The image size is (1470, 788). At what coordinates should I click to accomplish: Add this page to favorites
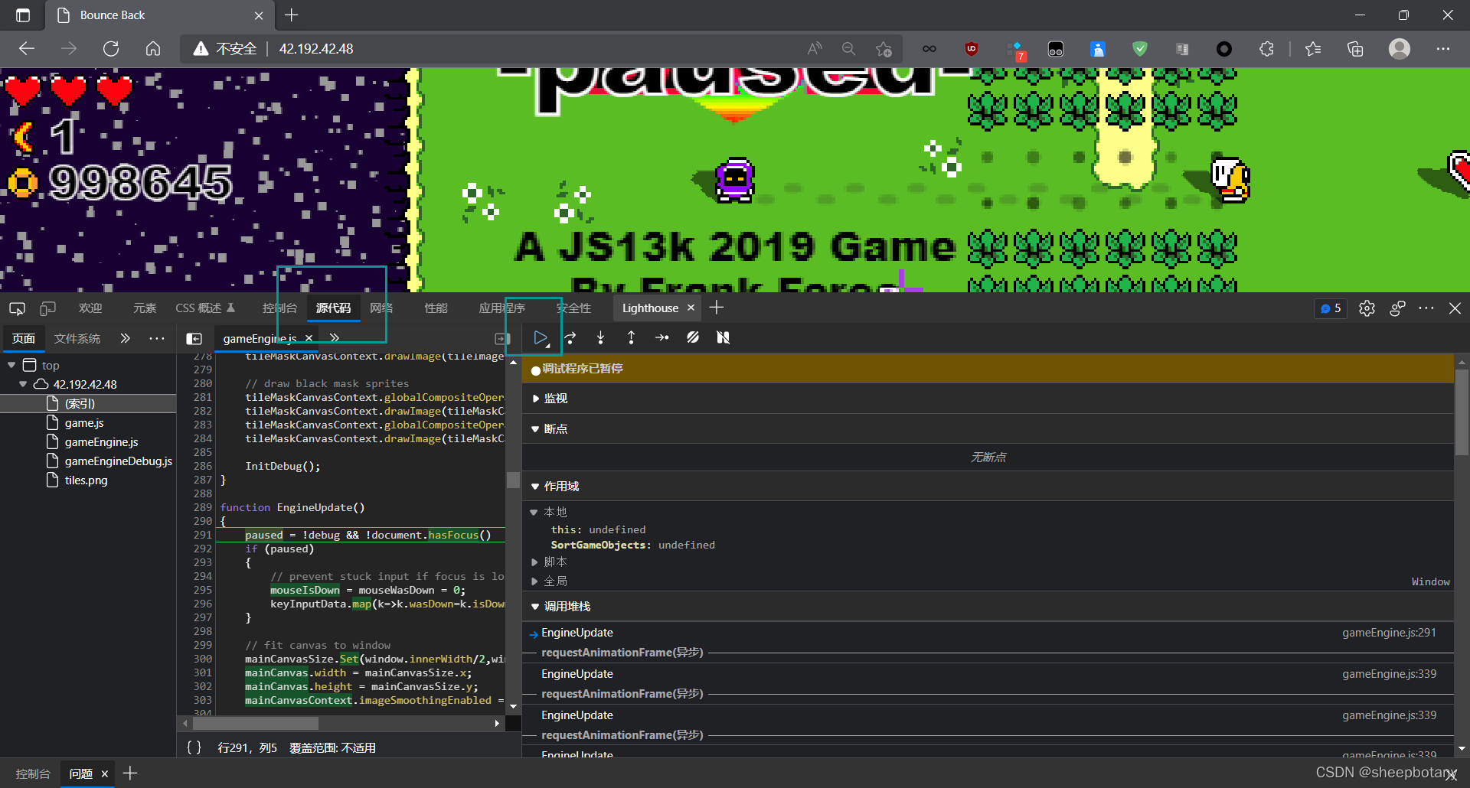tap(884, 49)
